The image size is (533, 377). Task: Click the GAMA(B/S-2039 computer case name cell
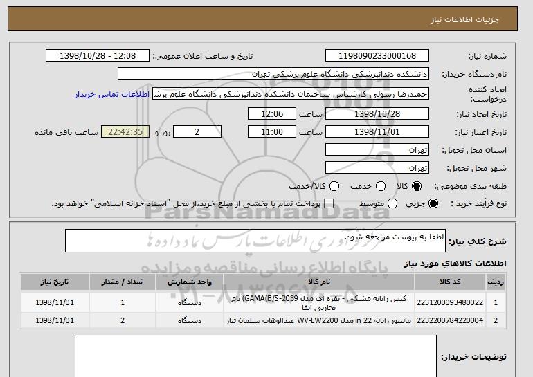(319, 302)
